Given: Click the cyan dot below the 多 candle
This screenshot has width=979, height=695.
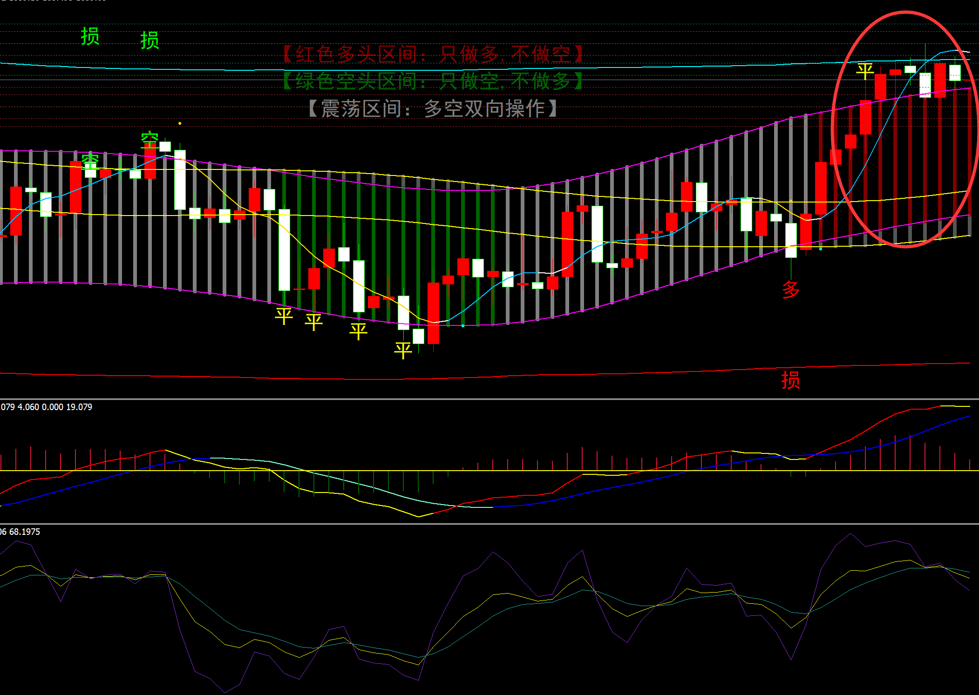Looking at the screenshot, I should click(x=821, y=249).
